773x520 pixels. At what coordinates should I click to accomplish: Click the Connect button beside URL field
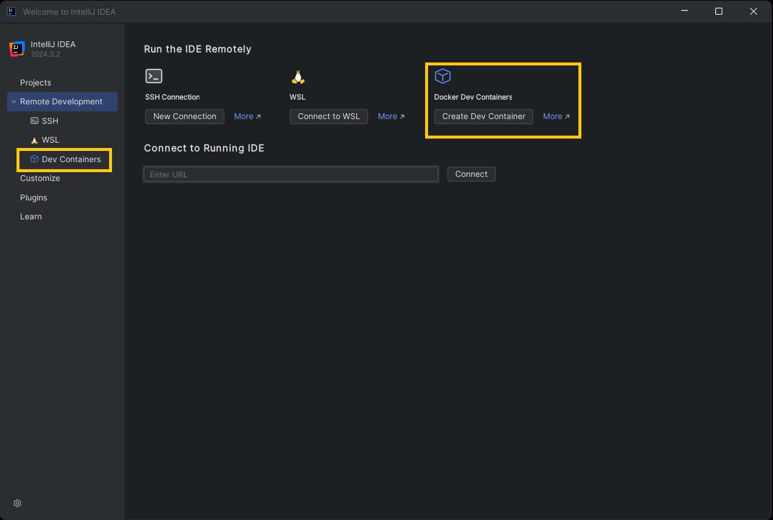point(471,174)
